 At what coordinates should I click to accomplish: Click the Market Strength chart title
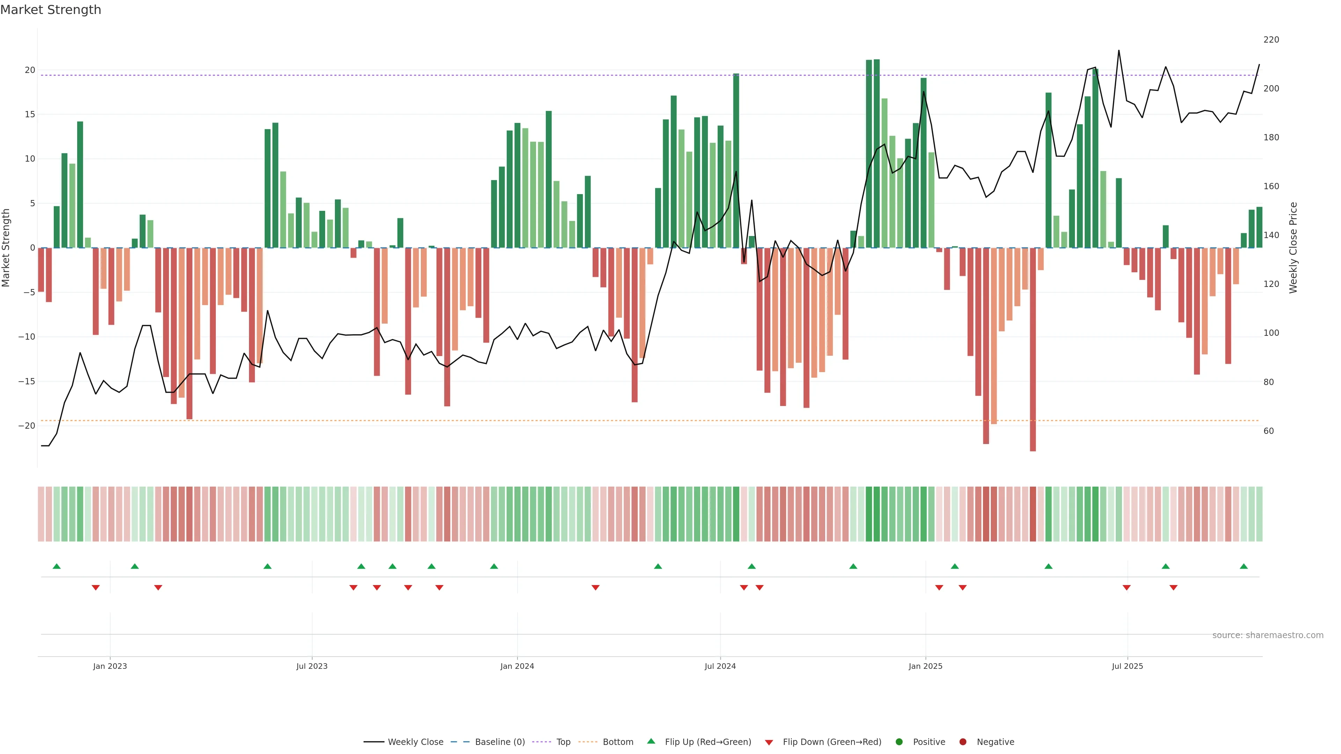[51, 10]
